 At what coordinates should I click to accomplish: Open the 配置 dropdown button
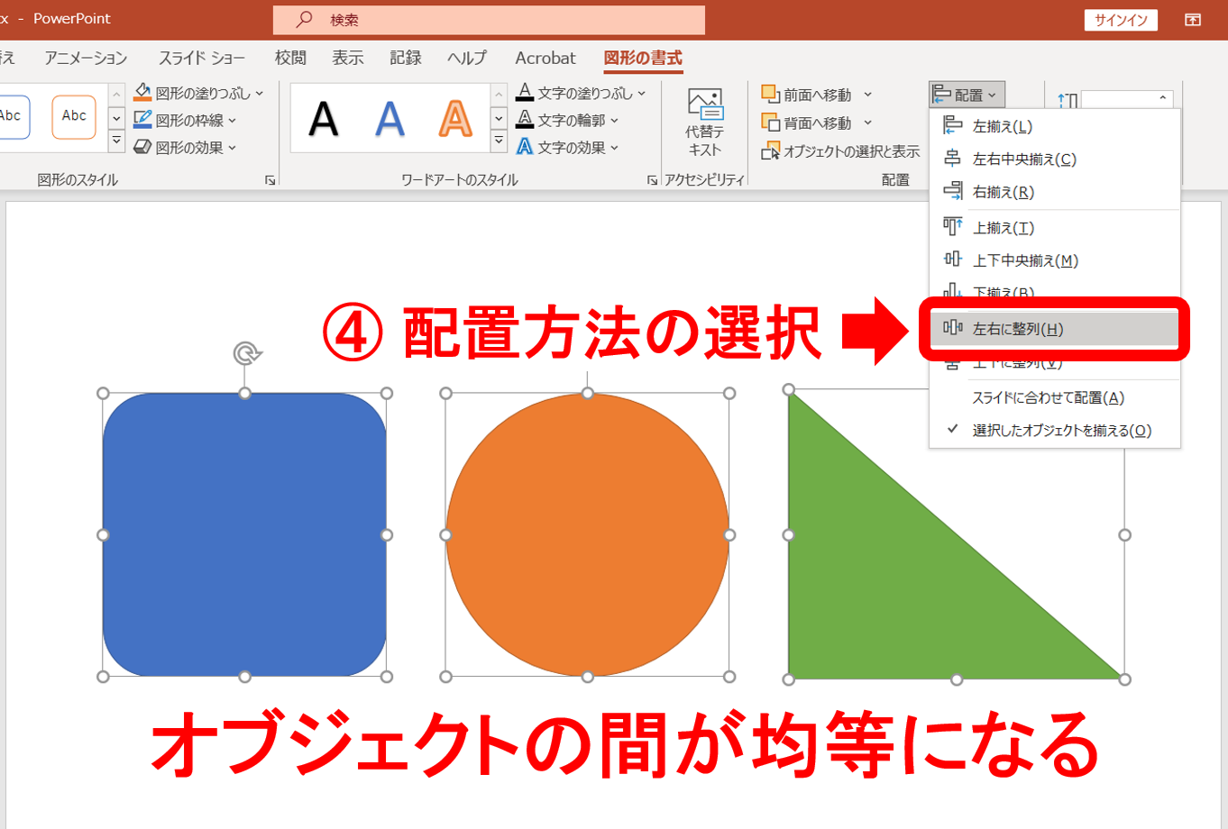click(967, 95)
